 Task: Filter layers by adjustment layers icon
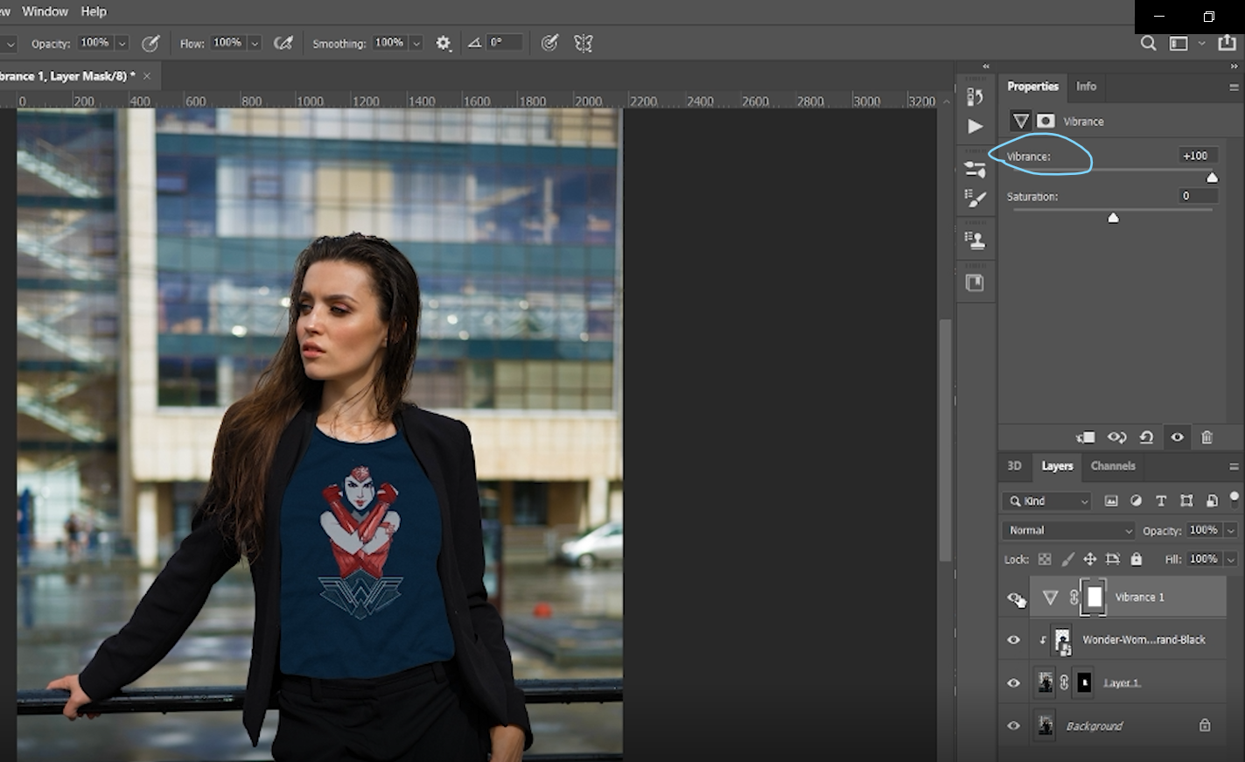pyautogui.click(x=1136, y=501)
